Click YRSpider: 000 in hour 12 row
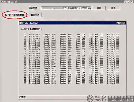Image resolution: width=134 pixels, height=102 pixels. click(x=96, y=60)
